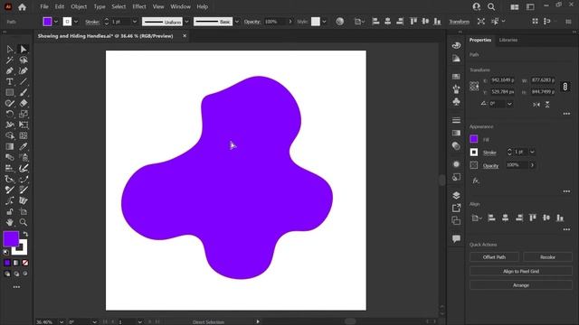Click the Home icon
The width and height of the screenshot is (579, 325).
pos(22,6)
